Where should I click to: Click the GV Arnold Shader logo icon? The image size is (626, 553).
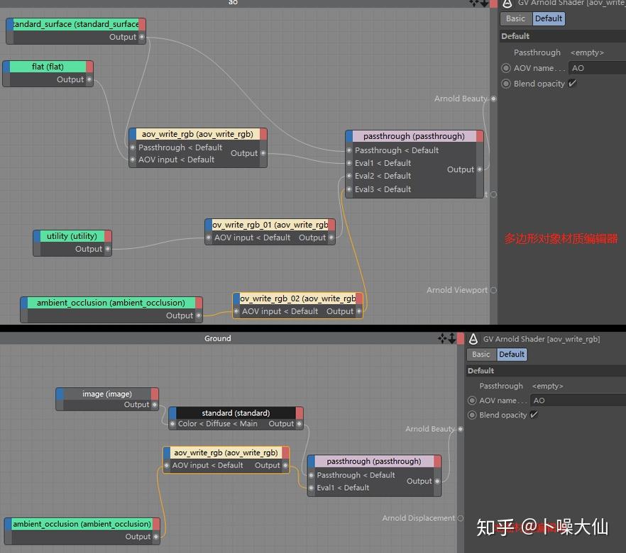(506, 4)
